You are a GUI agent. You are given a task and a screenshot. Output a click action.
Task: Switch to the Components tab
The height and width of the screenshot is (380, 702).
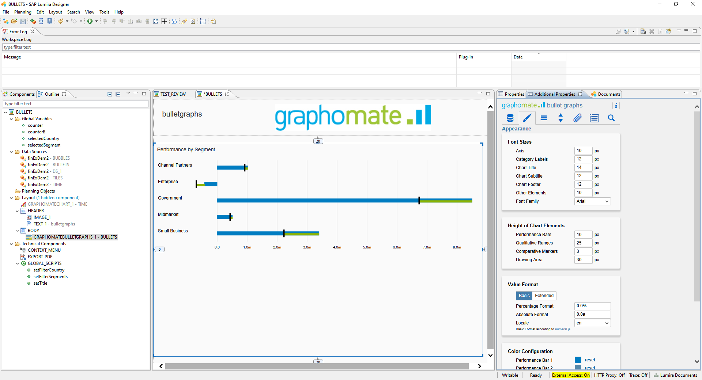(19, 94)
